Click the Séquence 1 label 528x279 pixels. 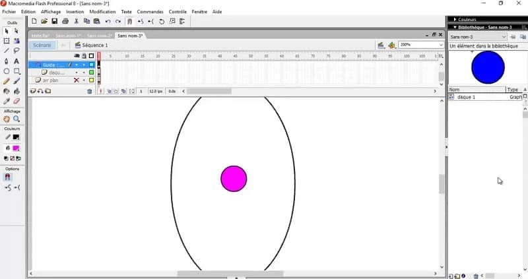(96, 46)
